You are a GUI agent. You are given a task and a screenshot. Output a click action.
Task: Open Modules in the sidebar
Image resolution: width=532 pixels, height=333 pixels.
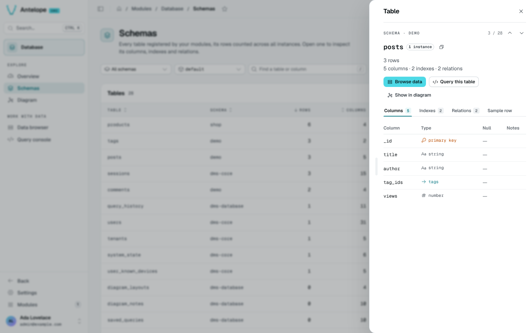pos(44,305)
